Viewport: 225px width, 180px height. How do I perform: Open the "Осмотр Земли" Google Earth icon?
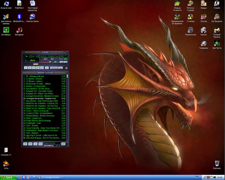(x=33, y=18)
